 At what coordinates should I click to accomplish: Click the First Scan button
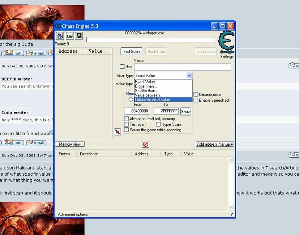tap(132, 52)
